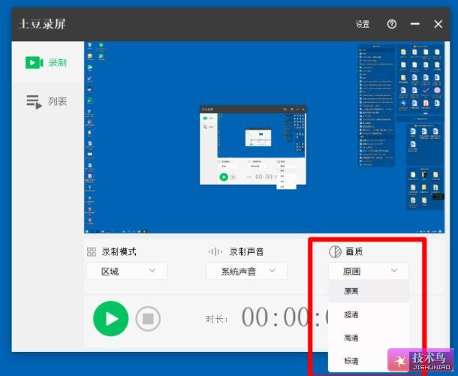Select 高清 in the quality list
Image resolution: width=458 pixels, height=376 pixels.
[x=369, y=338]
